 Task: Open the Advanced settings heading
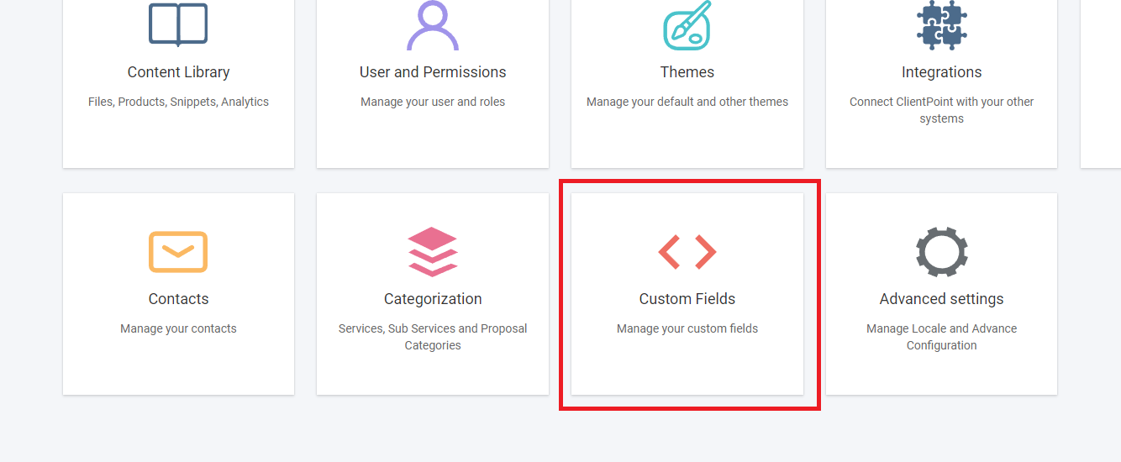[x=942, y=299]
